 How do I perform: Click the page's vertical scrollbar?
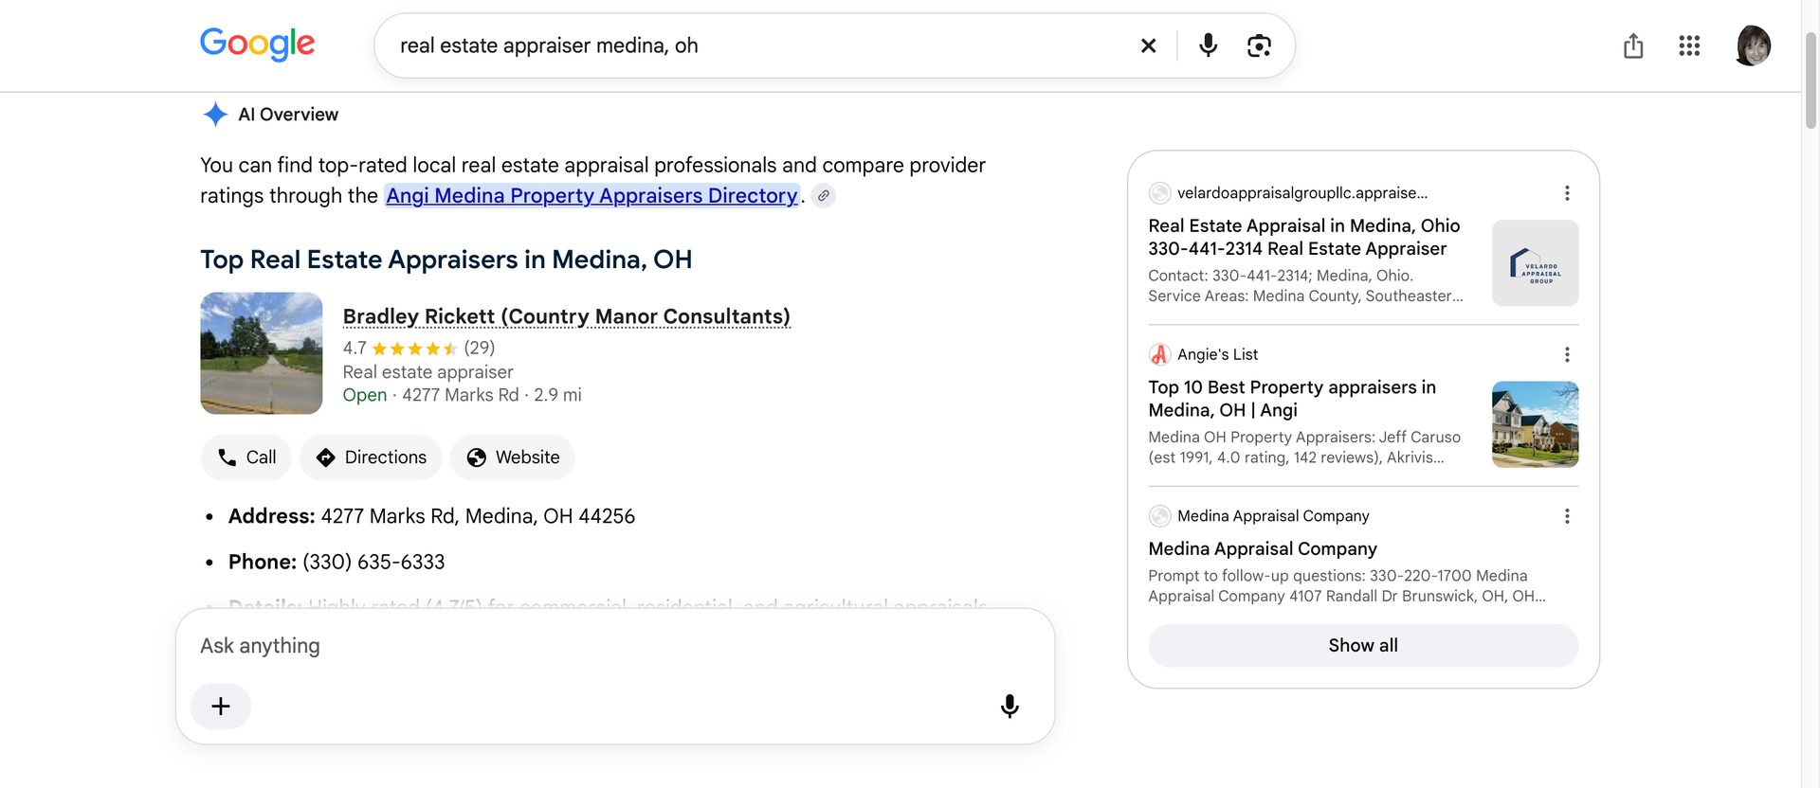tap(1811, 80)
